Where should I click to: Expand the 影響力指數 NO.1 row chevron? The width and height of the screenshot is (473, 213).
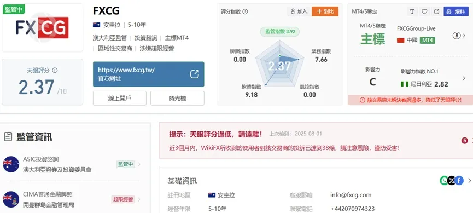[464, 78]
